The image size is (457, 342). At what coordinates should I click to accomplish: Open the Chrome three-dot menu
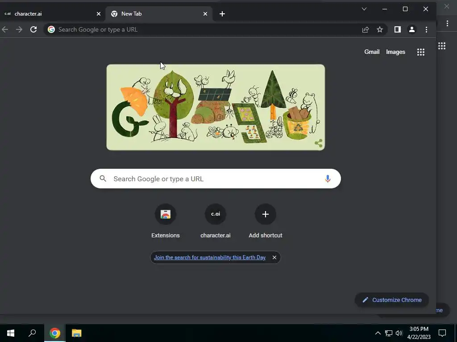pyautogui.click(x=426, y=29)
